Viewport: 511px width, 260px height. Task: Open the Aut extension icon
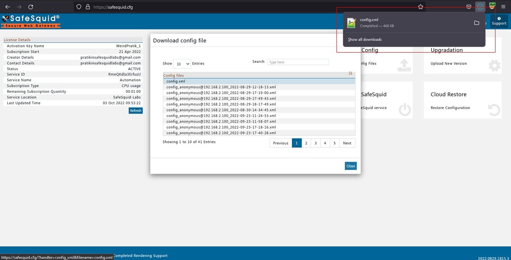(x=492, y=6)
